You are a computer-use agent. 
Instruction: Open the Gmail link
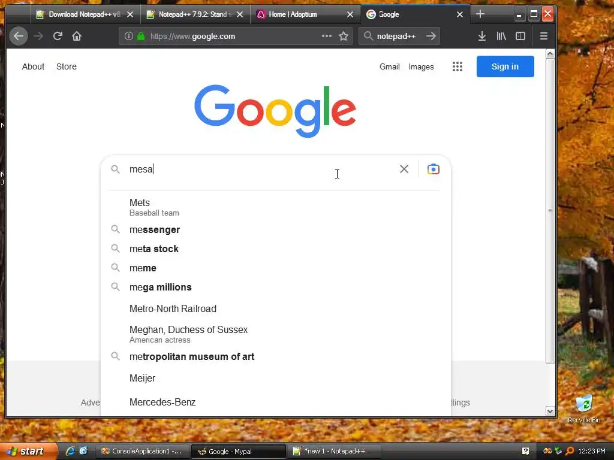(390, 67)
